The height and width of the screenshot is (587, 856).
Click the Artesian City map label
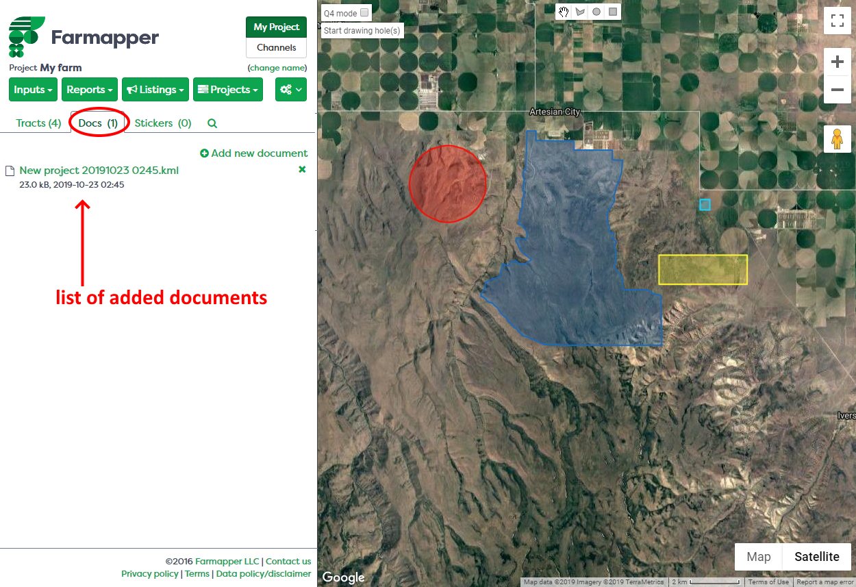[x=555, y=112]
